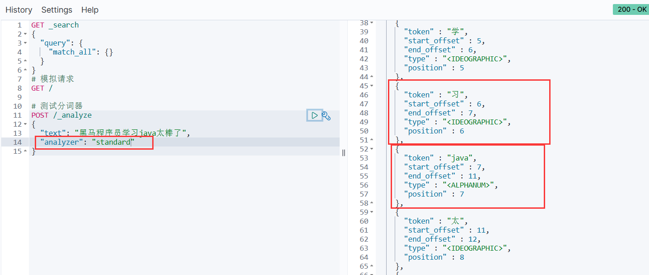The width and height of the screenshot is (649, 275).
Task: Open the Settings menu
Action: tap(57, 10)
